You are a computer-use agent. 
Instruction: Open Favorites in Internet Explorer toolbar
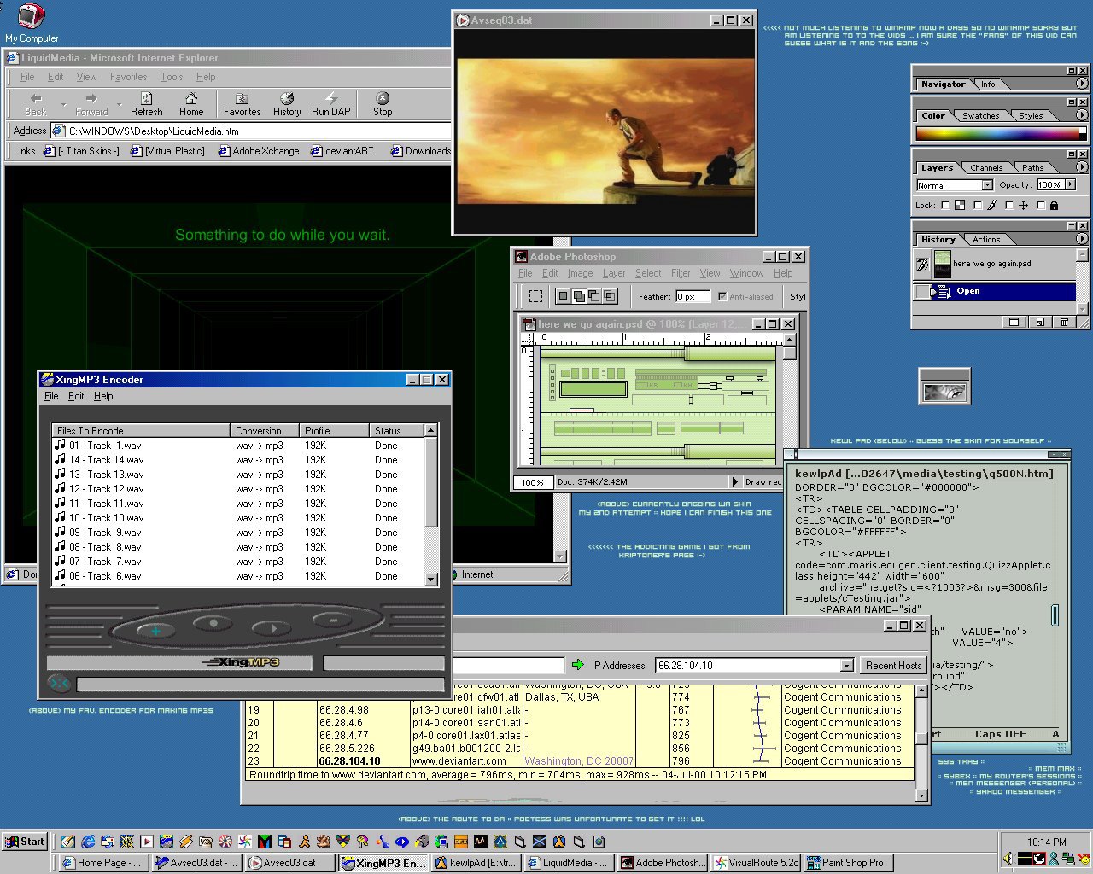(242, 103)
